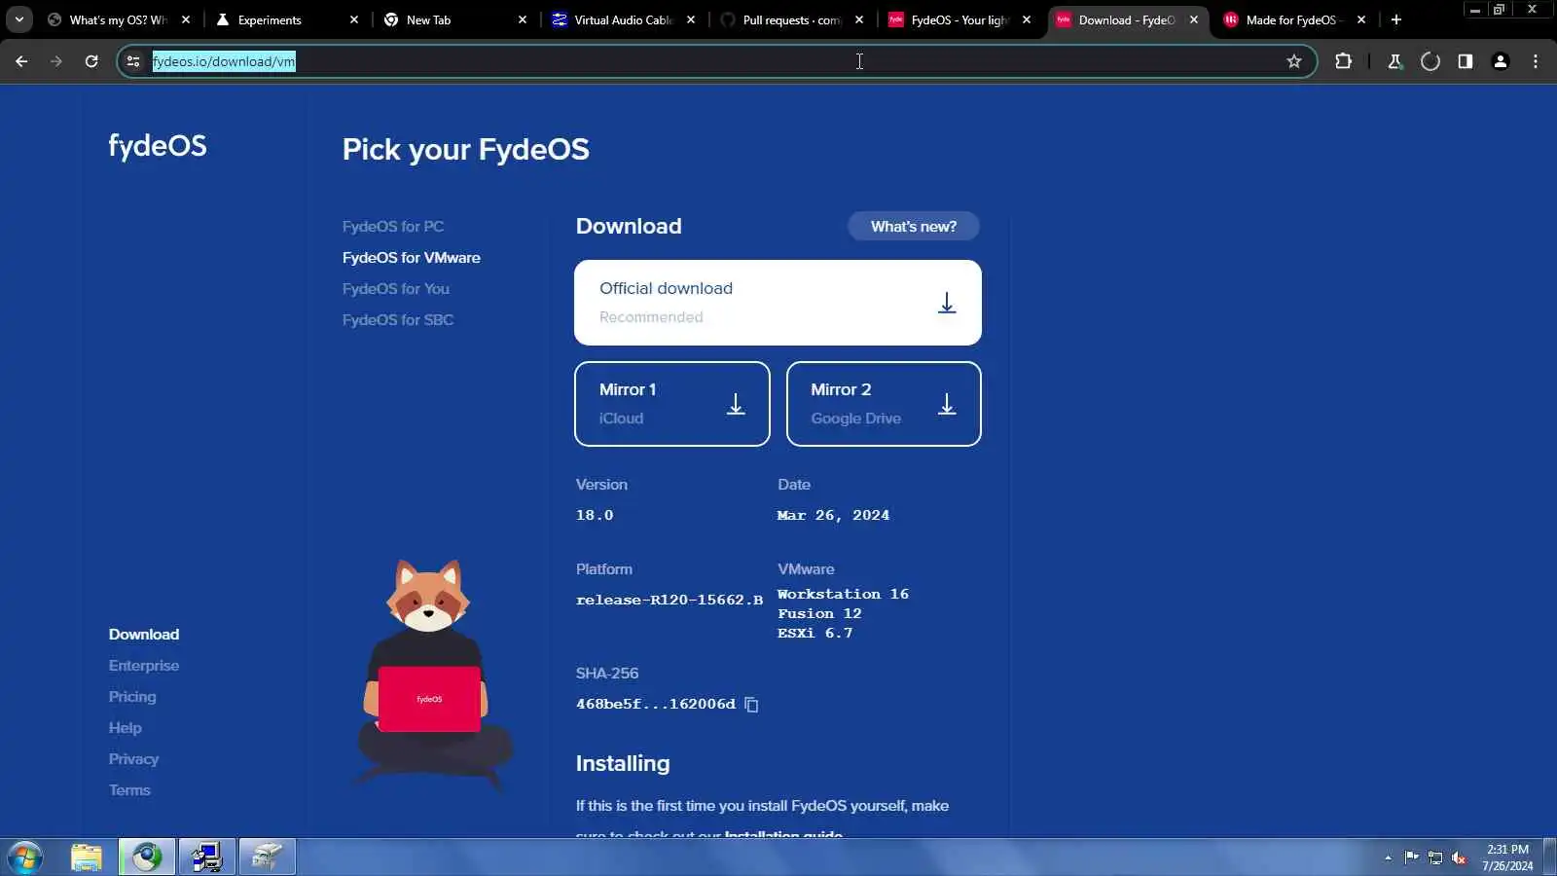Select FydeOS for PC
Screen dimensions: 1557x876
pos(393,226)
